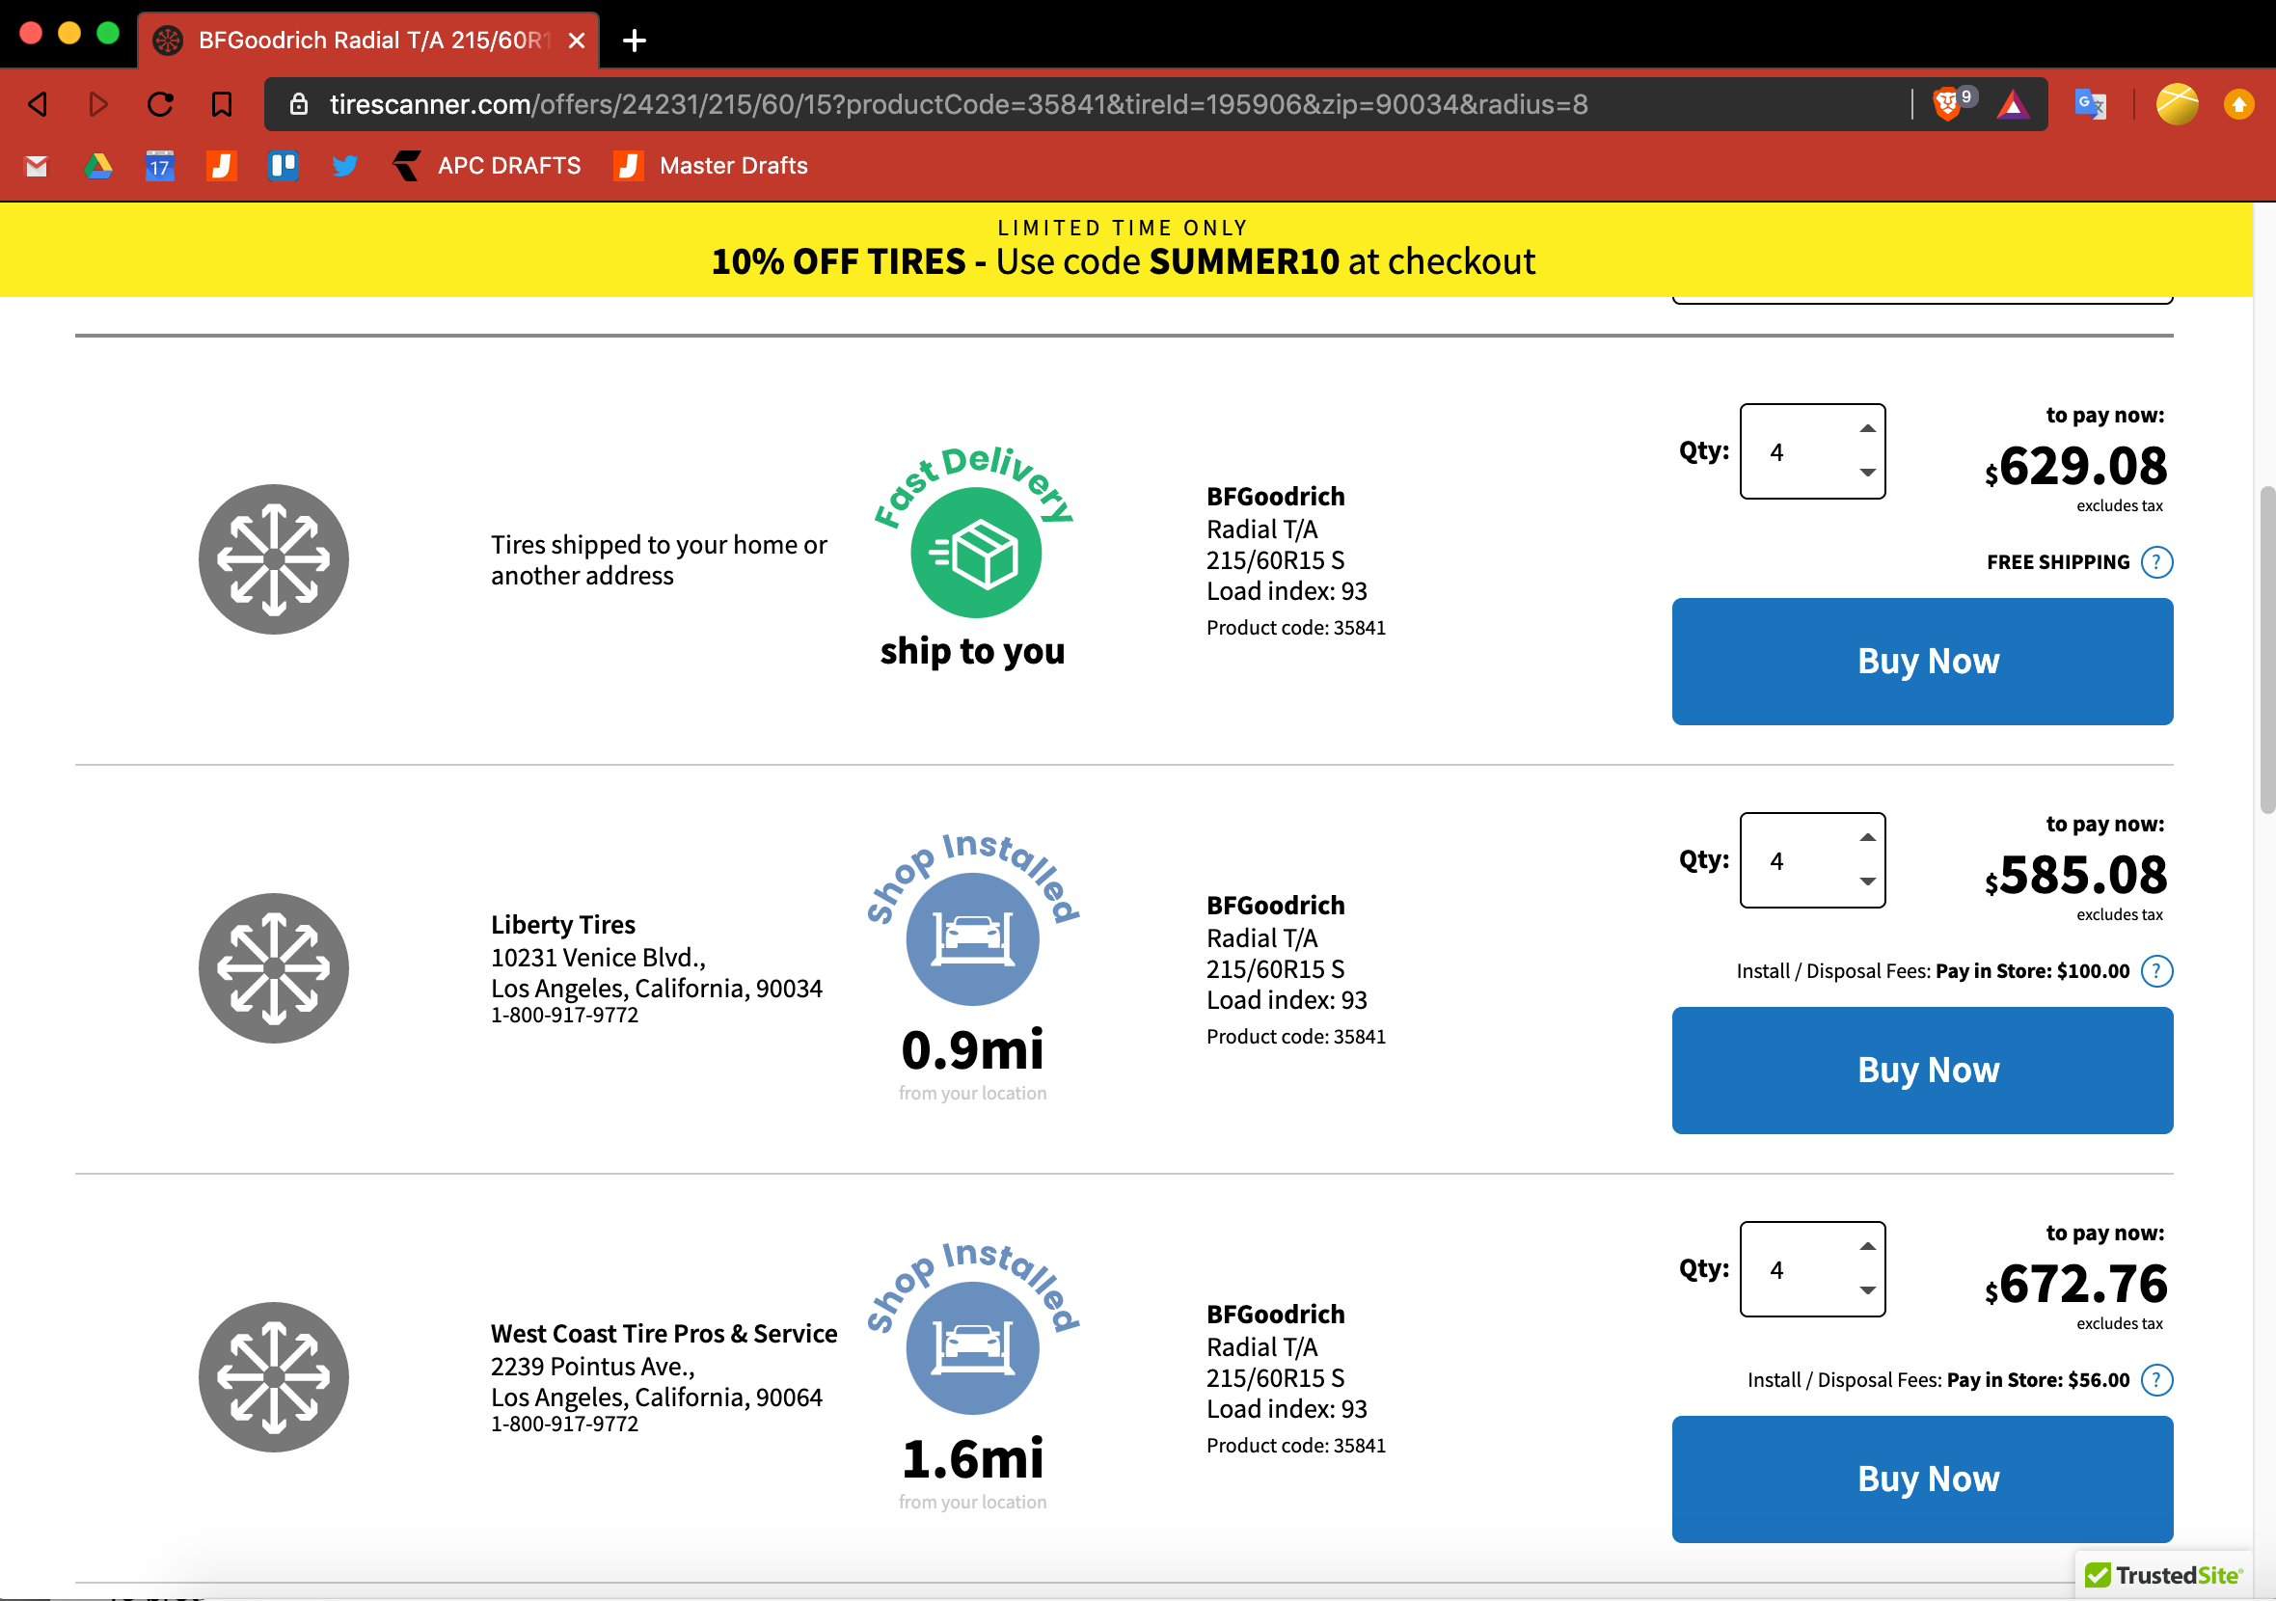Buy Now for the $629.08 shipped offer

(1921, 662)
